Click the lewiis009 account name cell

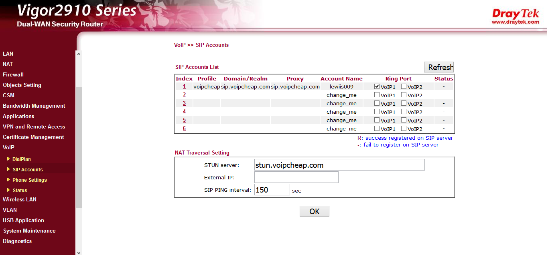341,86
